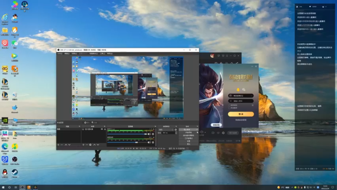Add a new source with the plus icon

(83, 145)
